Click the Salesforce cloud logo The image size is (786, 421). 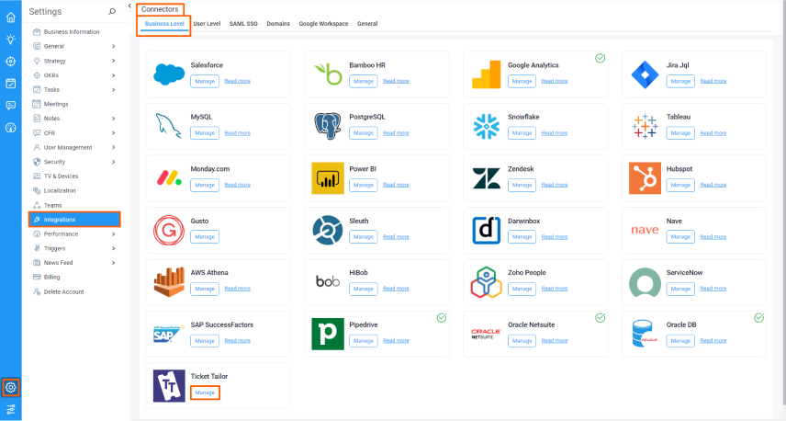coord(169,74)
